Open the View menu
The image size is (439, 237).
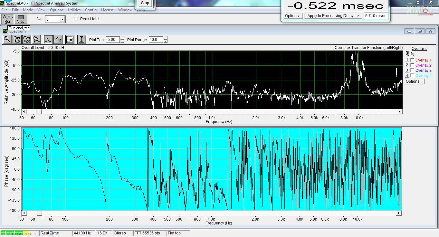pyautogui.click(x=41, y=10)
